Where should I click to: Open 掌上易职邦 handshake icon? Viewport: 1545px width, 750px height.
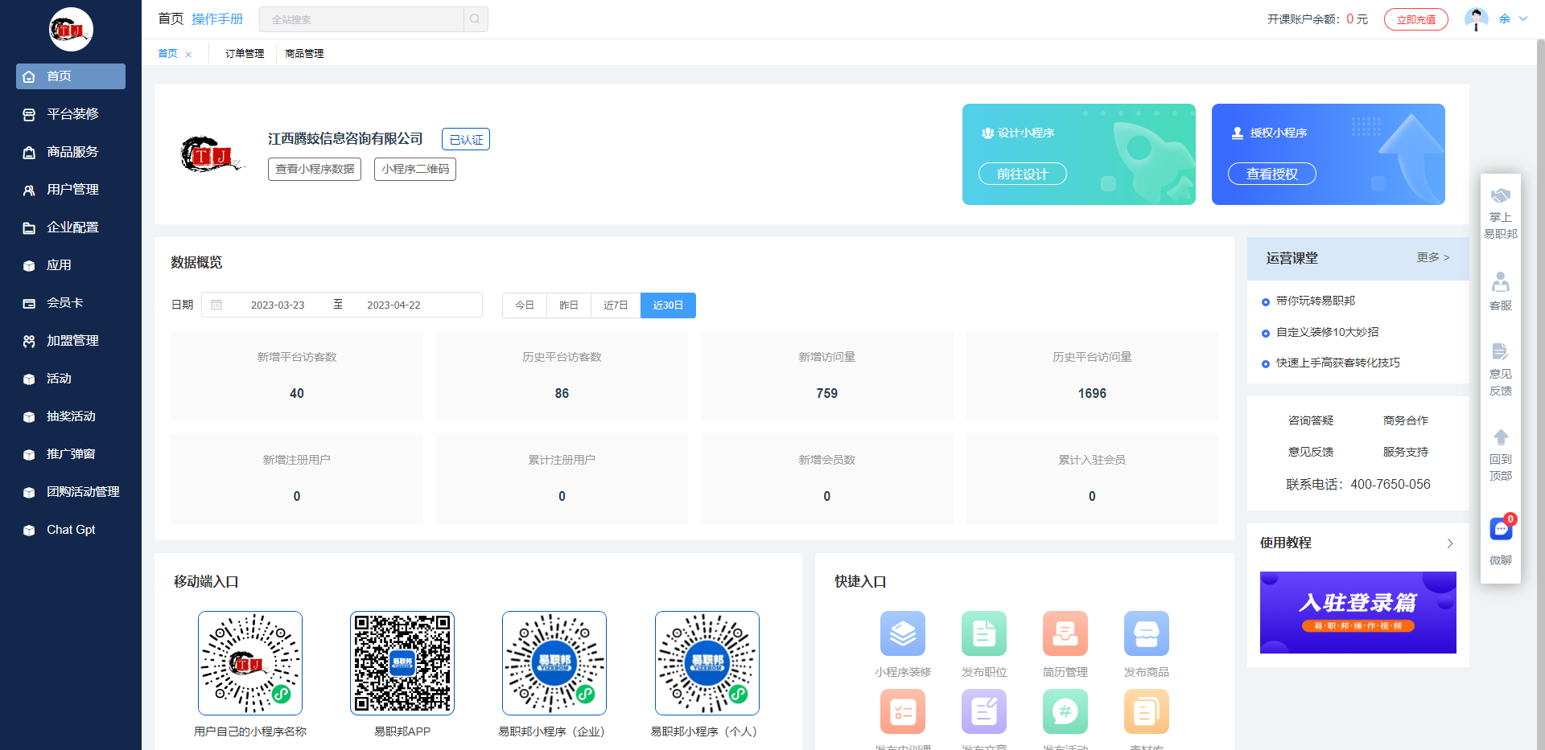pos(1501,196)
